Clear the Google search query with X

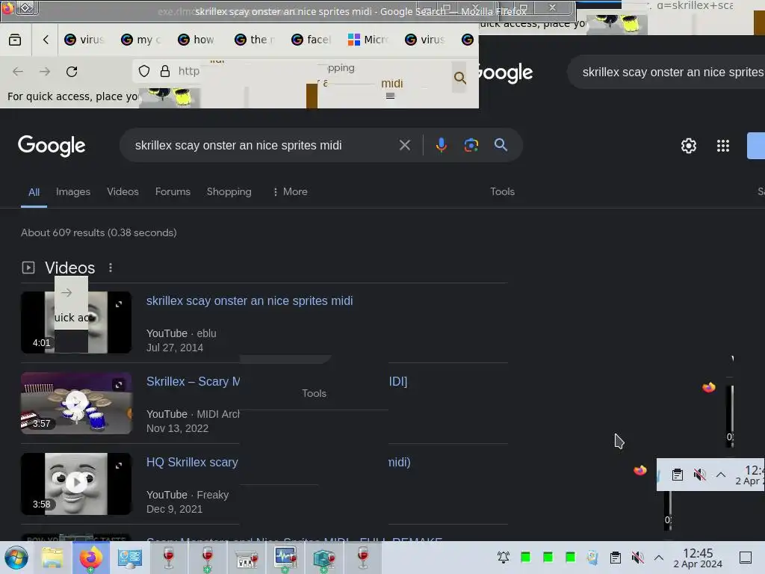click(404, 145)
